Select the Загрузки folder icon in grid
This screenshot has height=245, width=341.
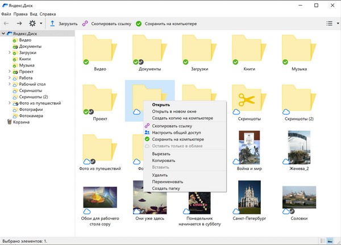coord(199,48)
